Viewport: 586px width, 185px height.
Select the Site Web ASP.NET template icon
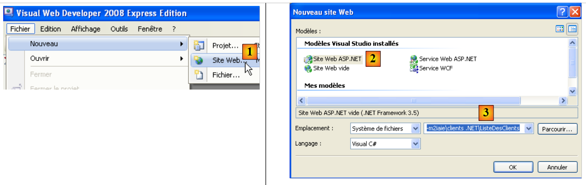coord(308,59)
